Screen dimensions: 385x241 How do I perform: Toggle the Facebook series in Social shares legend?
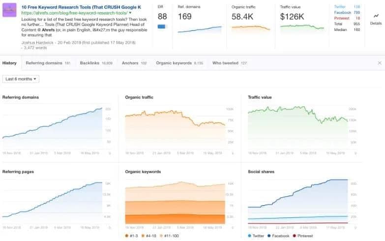coord(268,236)
